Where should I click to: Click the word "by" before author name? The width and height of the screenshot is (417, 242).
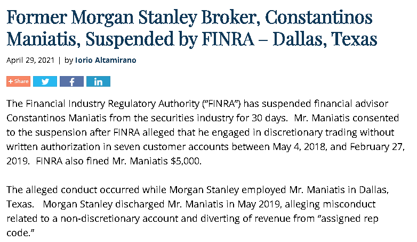[69, 61]
